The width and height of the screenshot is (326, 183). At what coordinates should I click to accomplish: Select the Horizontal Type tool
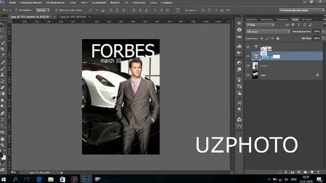(x=3, y=119)
